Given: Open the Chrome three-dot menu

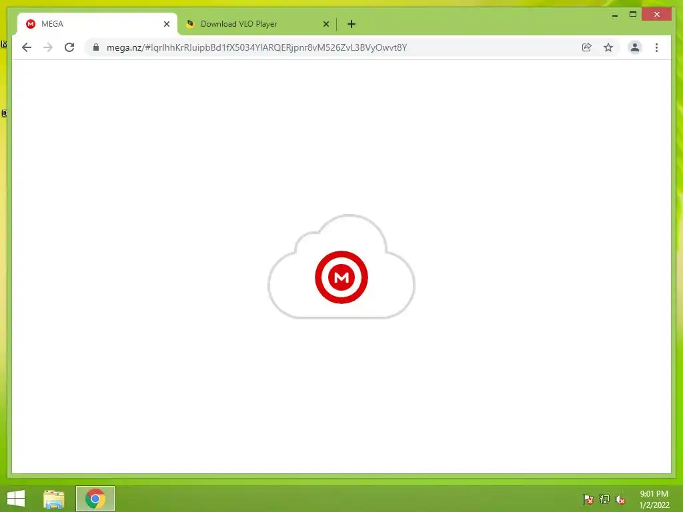Looking at the screenshot, I should tap(656, 47).
